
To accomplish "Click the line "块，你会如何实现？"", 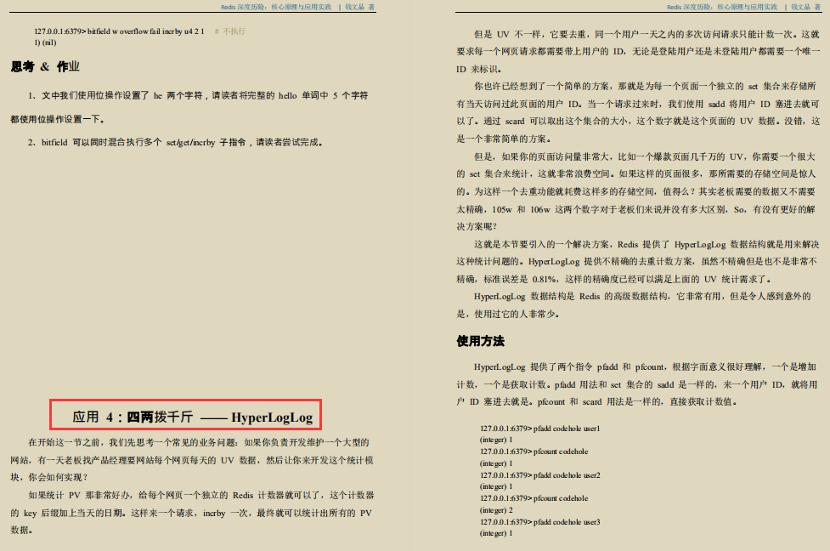I will coord(49,477).
